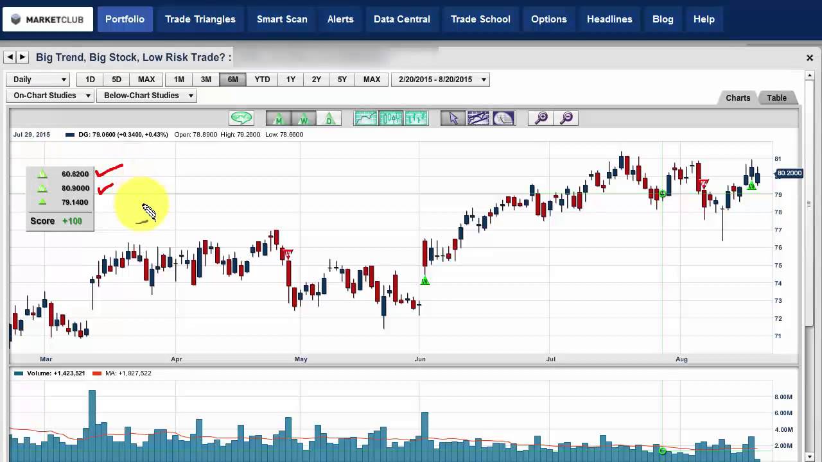Click the MarketClub logo
This screenshot has height=462, width=822.
48,19
